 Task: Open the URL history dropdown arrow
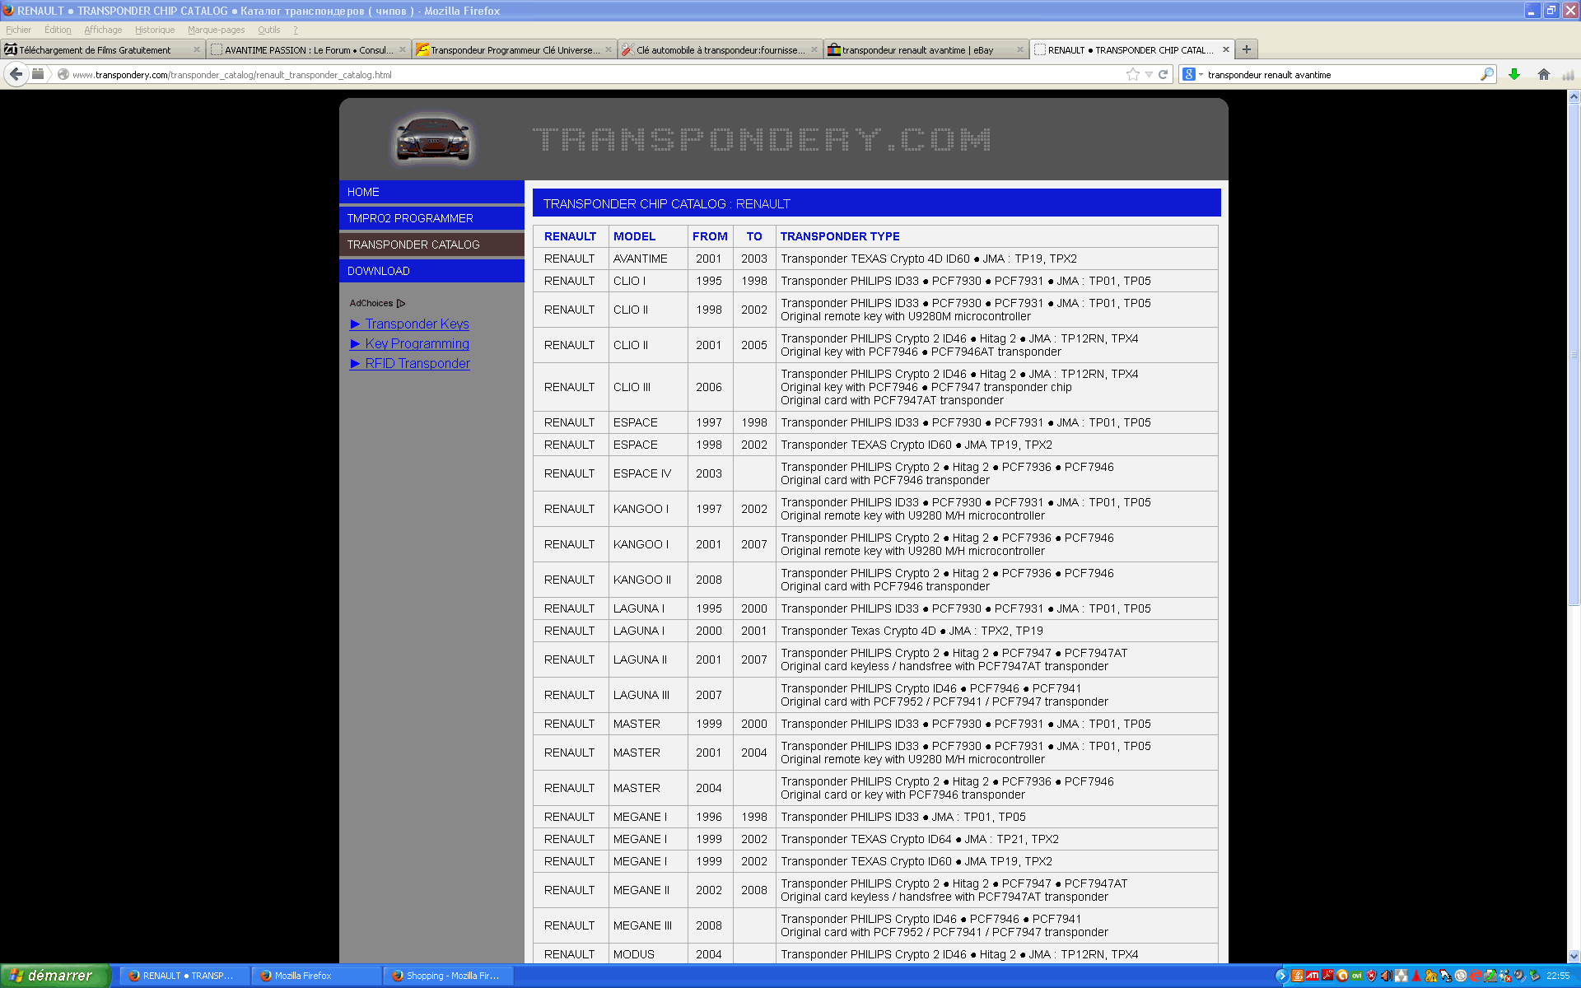(1149, 74)
